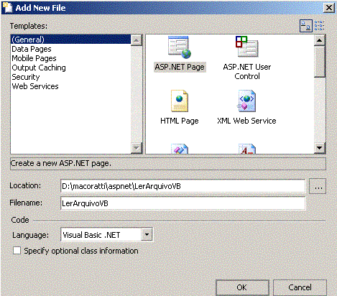Click the partially visible red 'A' template icon
Image resolution: width=337 pixels, height=296 pixels.
(x=247, y=149)
